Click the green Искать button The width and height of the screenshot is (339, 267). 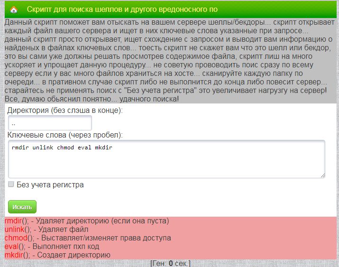tap(22, 207)
